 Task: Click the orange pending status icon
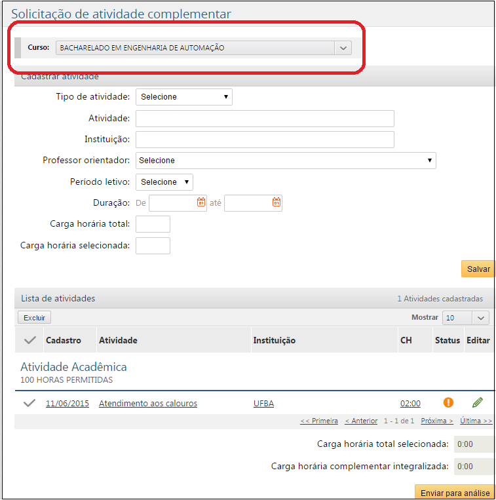448,402
